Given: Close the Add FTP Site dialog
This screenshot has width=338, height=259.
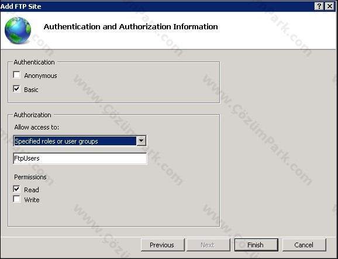Looking at the screenshot, I should 330,6.
